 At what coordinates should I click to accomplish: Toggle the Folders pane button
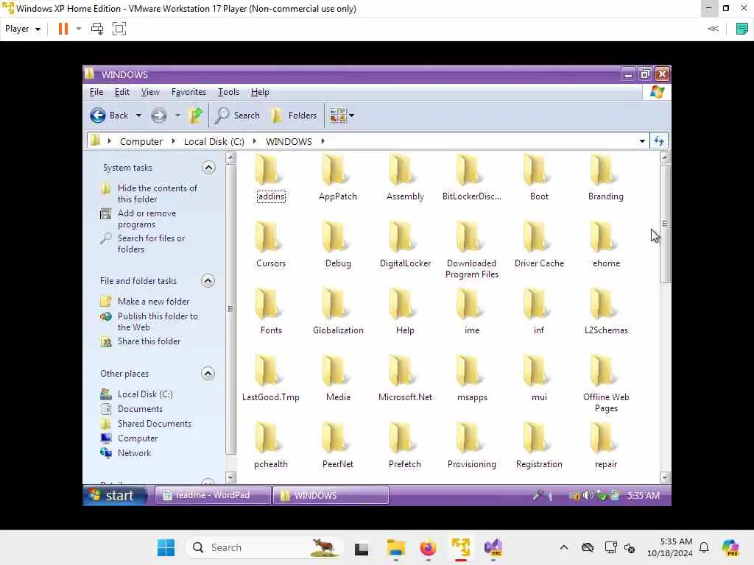(294, 116)
